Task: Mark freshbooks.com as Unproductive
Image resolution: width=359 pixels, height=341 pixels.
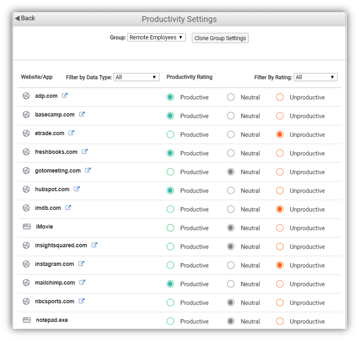Action: click(x=280, y=153)
